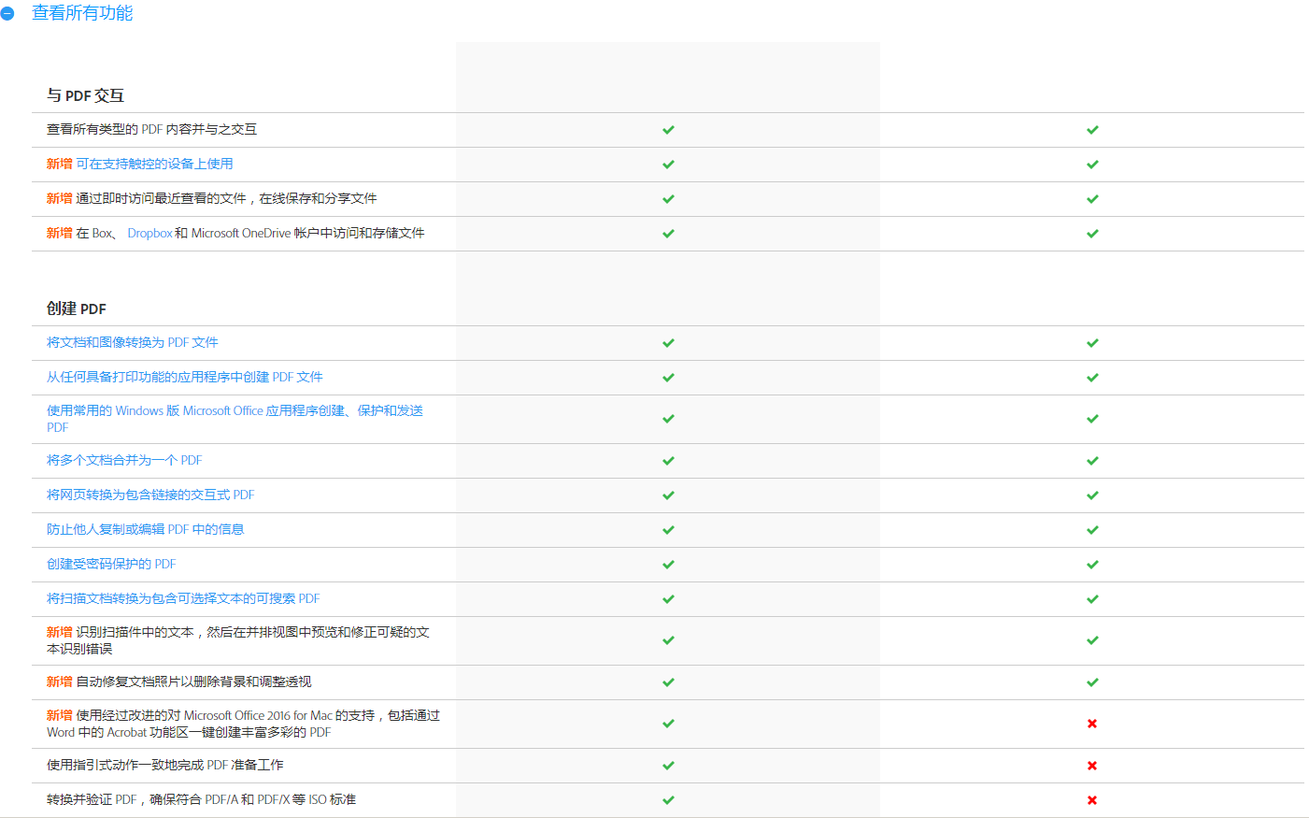Select the 与 PDF 交互 section heading
This screenshot has height=818, width=1309.
(x=85, y=95)
